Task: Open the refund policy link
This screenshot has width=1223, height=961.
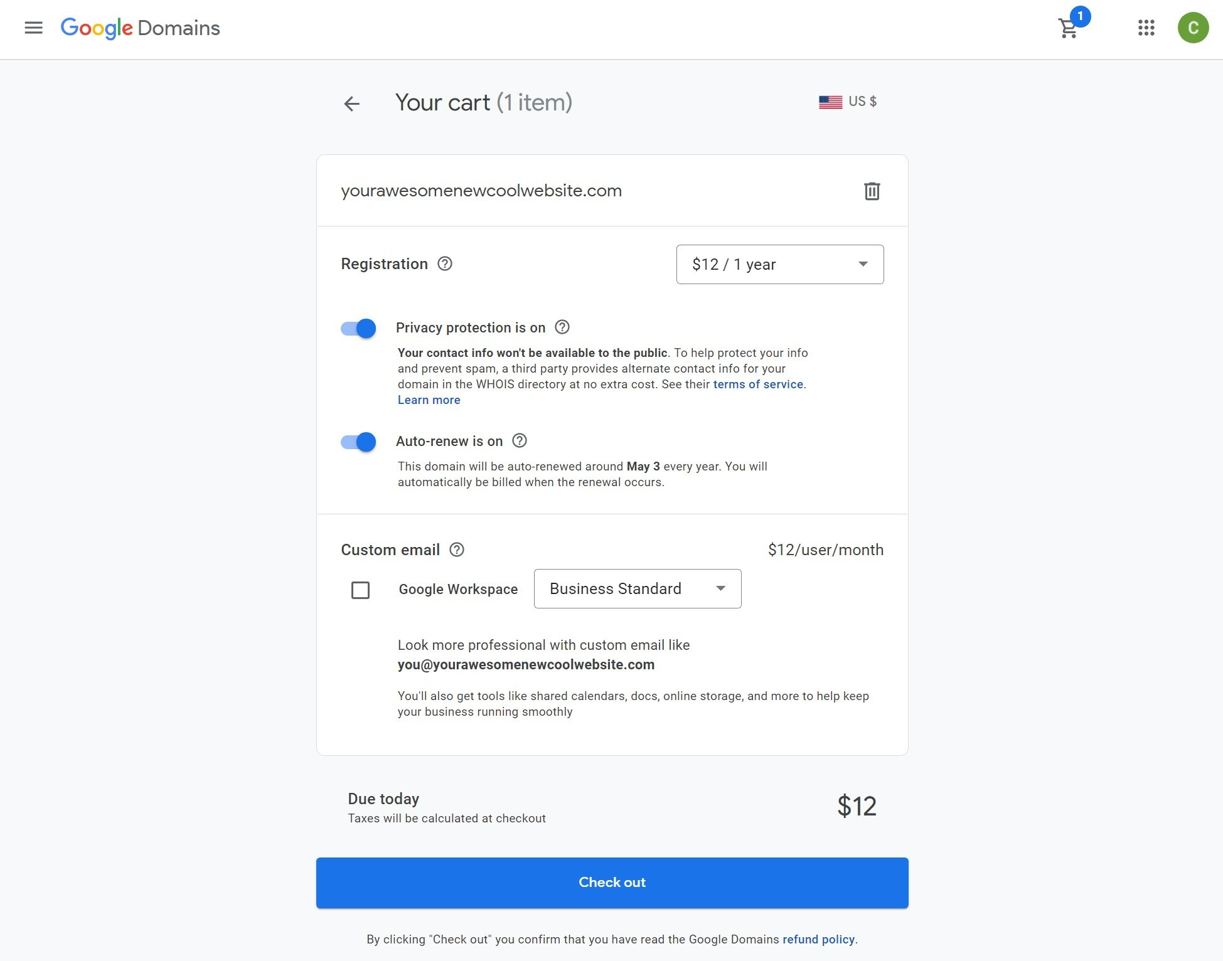Action: point(818,939)
